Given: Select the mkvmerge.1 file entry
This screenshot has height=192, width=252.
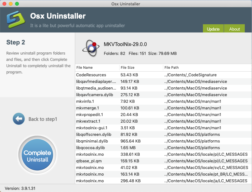Looking at the screenshot, I should [87, 108].
